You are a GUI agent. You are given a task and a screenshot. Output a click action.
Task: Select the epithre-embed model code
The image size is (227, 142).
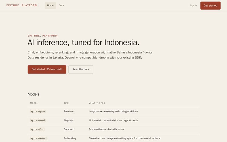(x=39, y=138)
